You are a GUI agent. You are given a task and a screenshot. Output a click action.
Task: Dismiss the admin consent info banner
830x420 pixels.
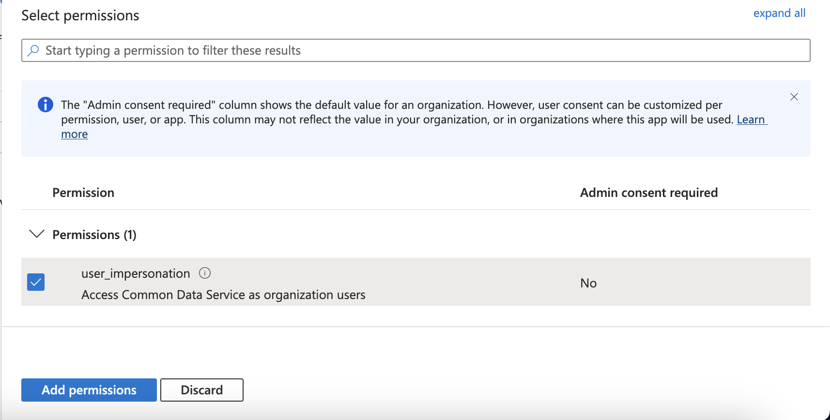pos(794,97)
